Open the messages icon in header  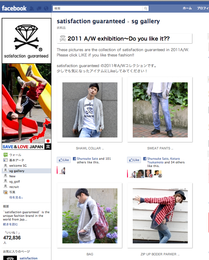tap(39, 8)
